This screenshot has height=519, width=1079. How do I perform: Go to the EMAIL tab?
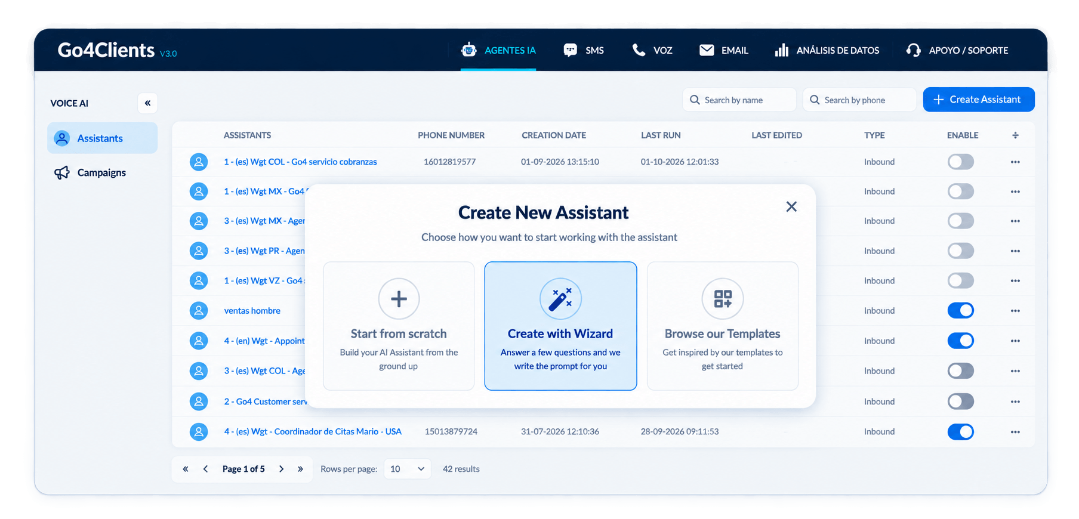click(723, 50)
